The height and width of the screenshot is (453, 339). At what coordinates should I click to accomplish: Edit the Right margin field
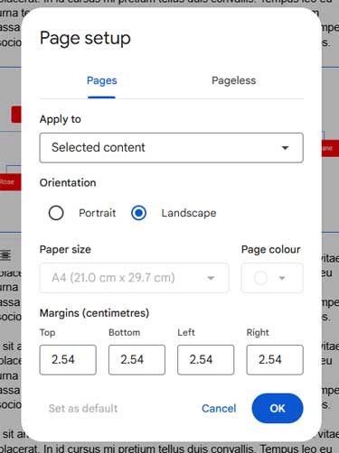point(275,360)
